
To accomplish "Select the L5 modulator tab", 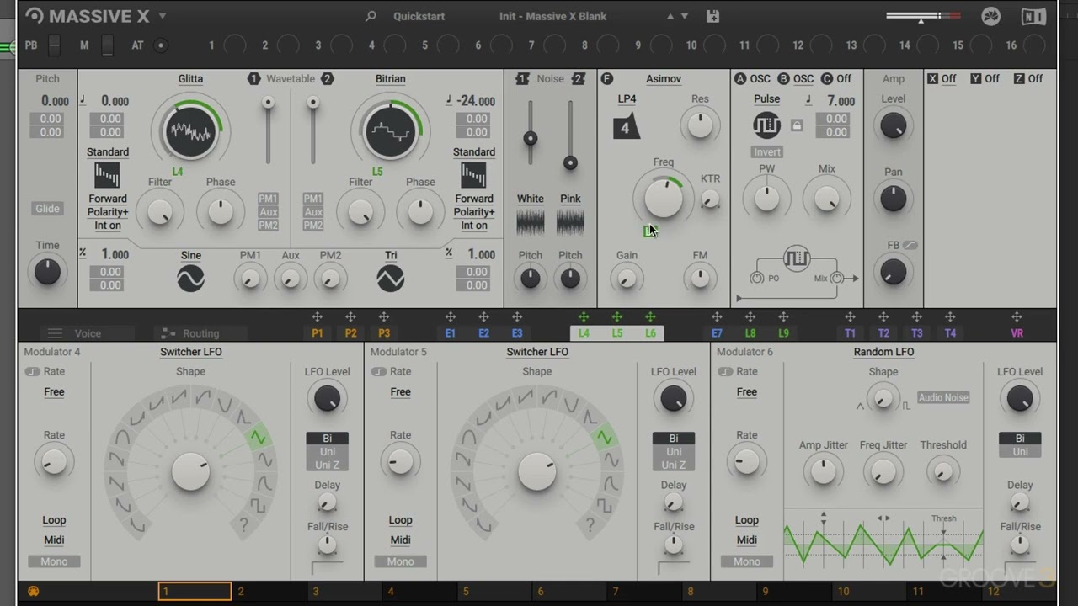I will click(x=617, y=333).
